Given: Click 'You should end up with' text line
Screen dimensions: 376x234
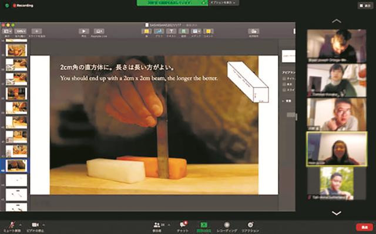Looking at the screenshot, I should (139, 78).
